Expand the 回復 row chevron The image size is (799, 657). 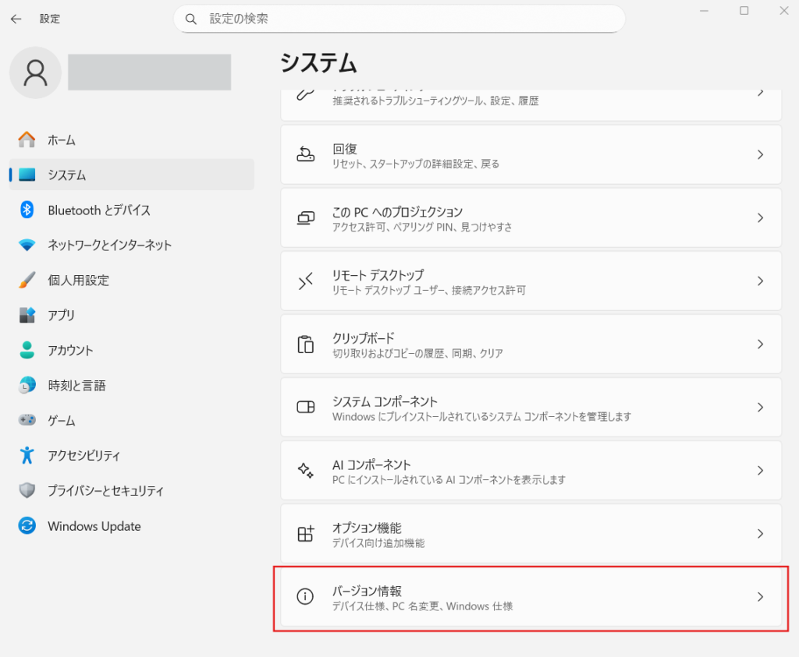760,155
